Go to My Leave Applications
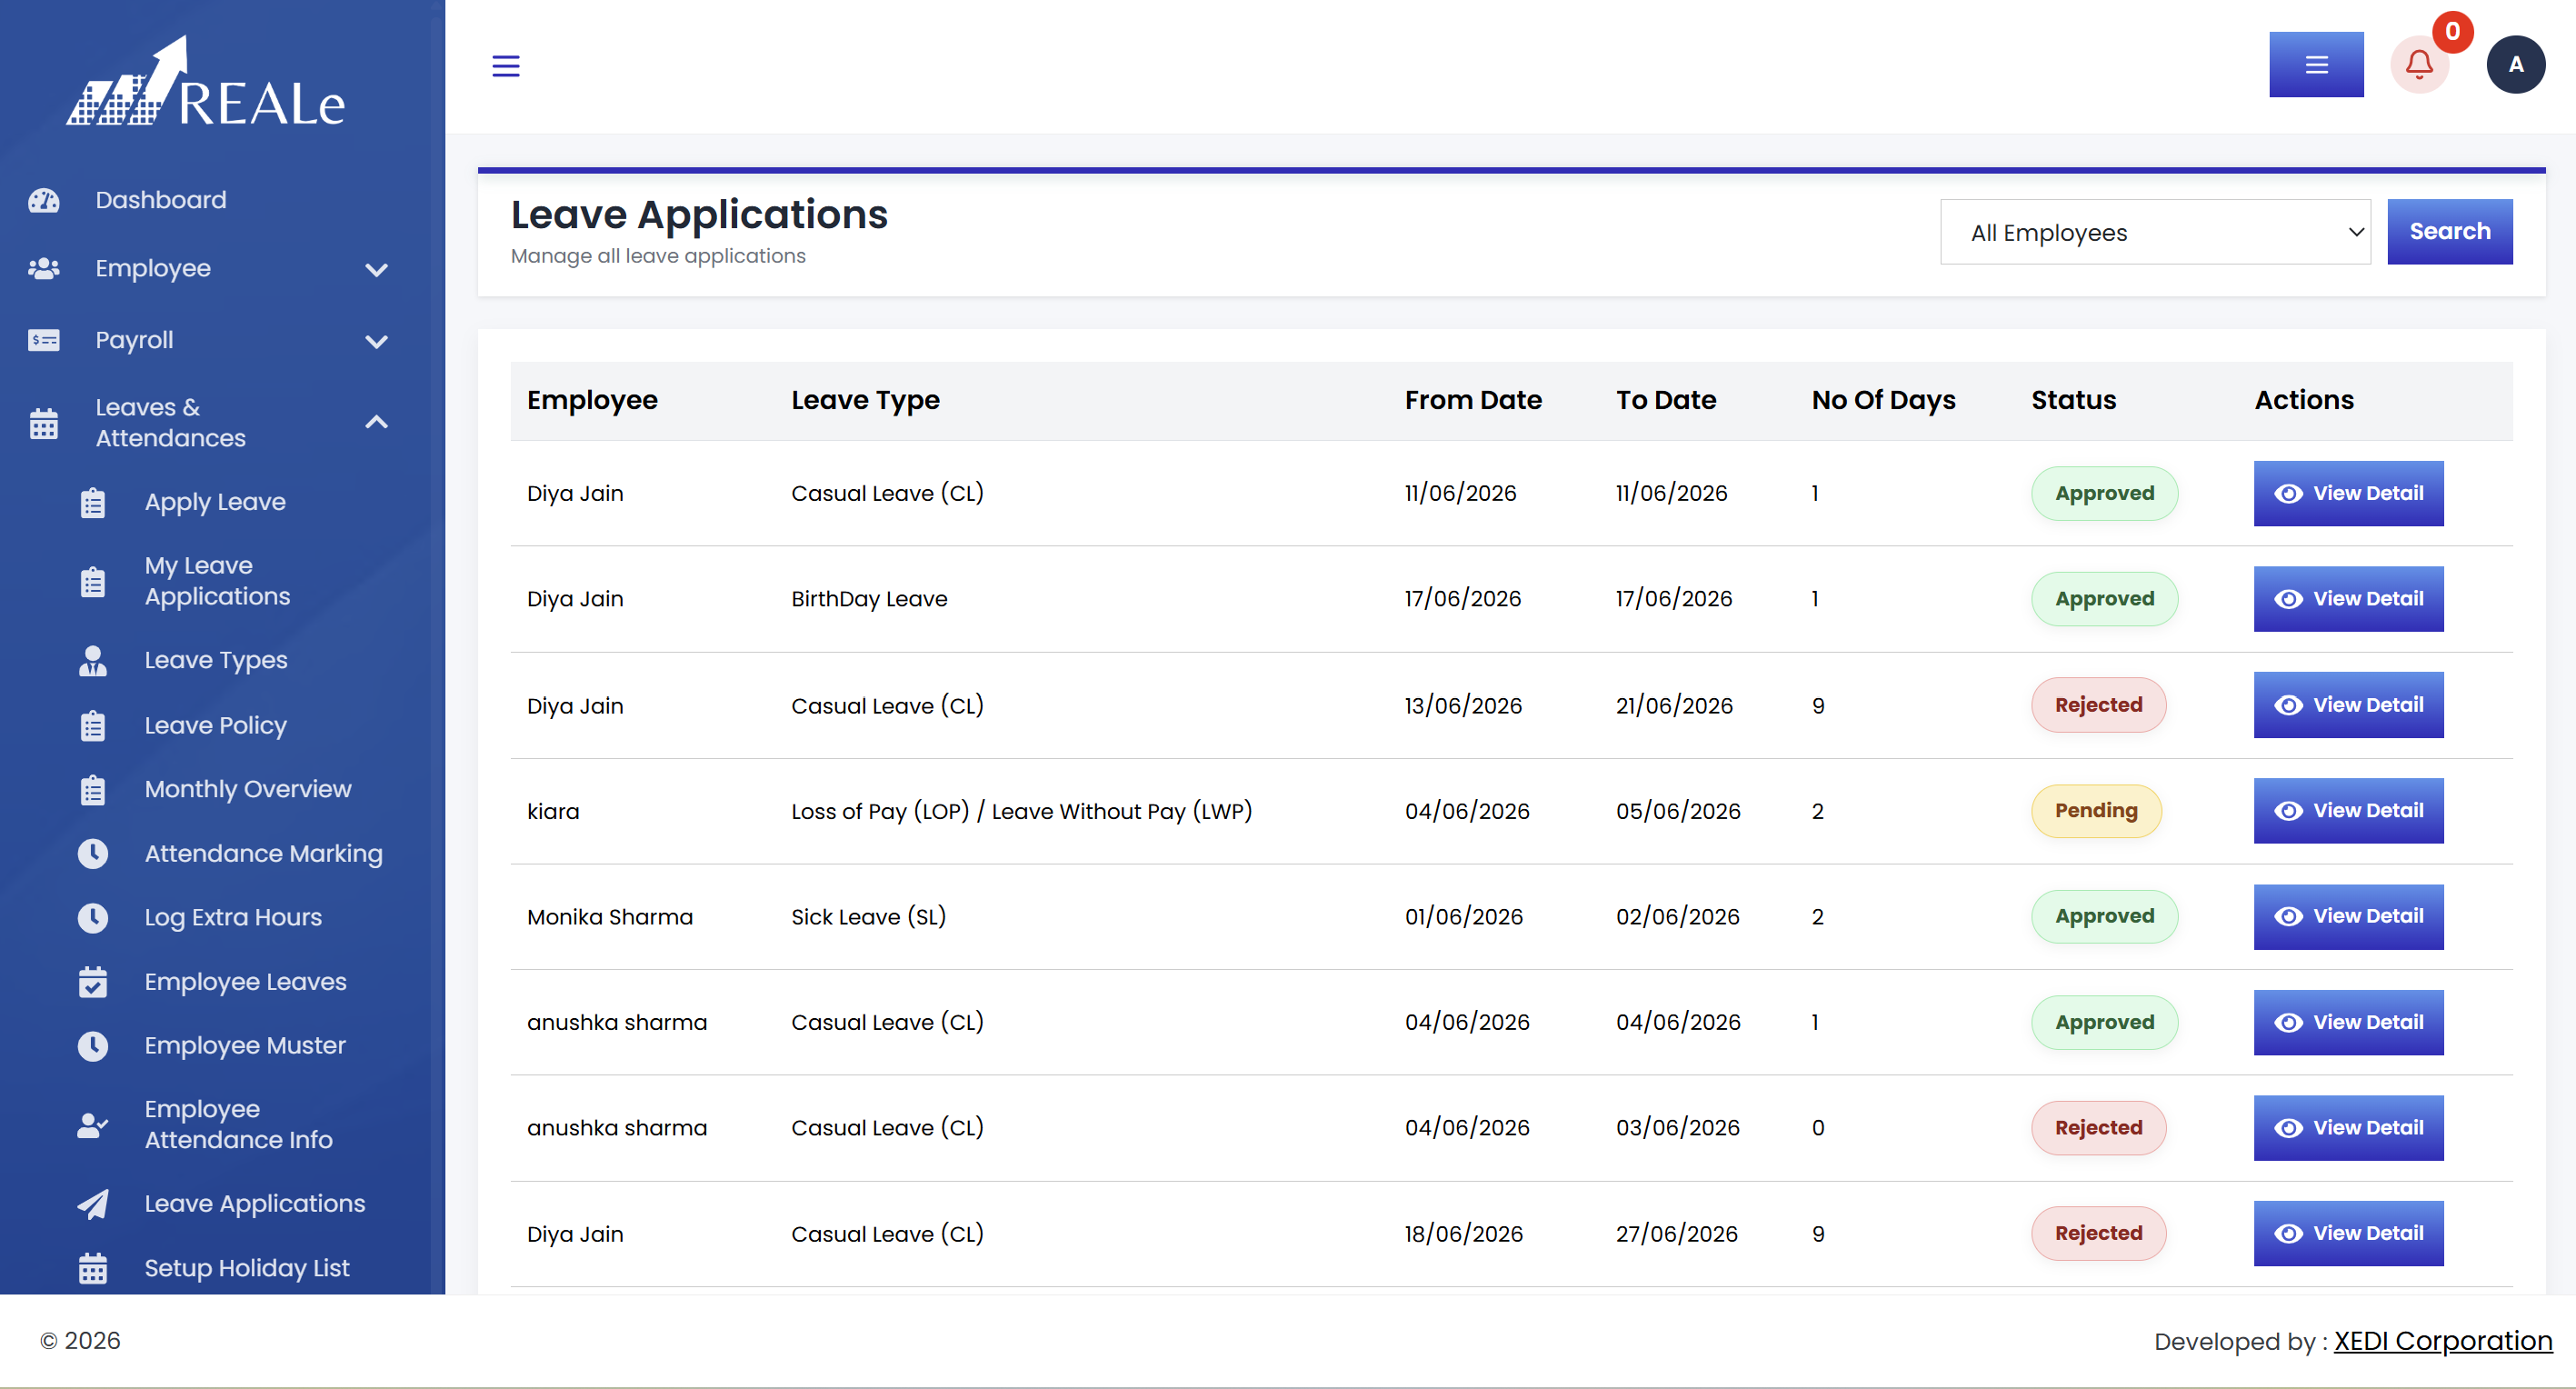2576x1389 pixels. click(x=217, y=581)
